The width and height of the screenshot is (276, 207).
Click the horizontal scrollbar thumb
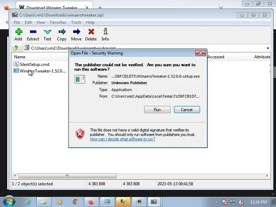67,176
